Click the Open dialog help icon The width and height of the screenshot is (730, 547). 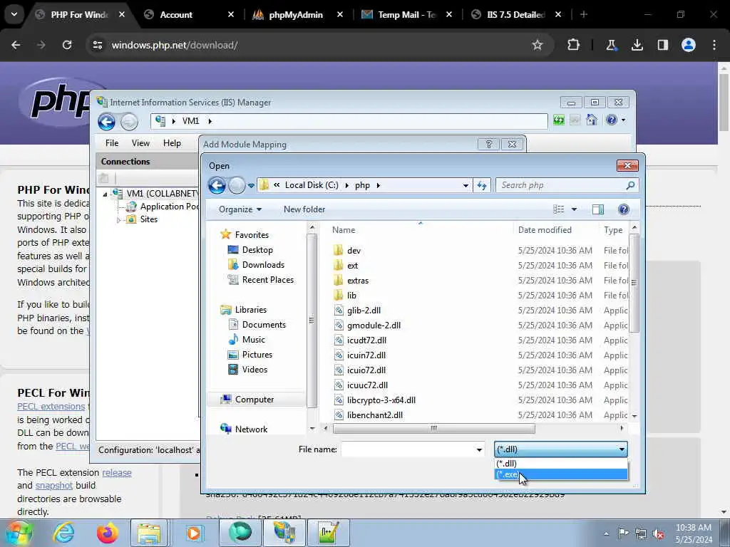[x=623, y=209]
